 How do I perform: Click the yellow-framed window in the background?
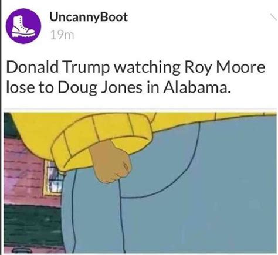(x=53, y=178)
